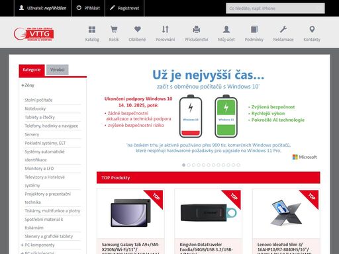Select the third carousel dot

193,165
